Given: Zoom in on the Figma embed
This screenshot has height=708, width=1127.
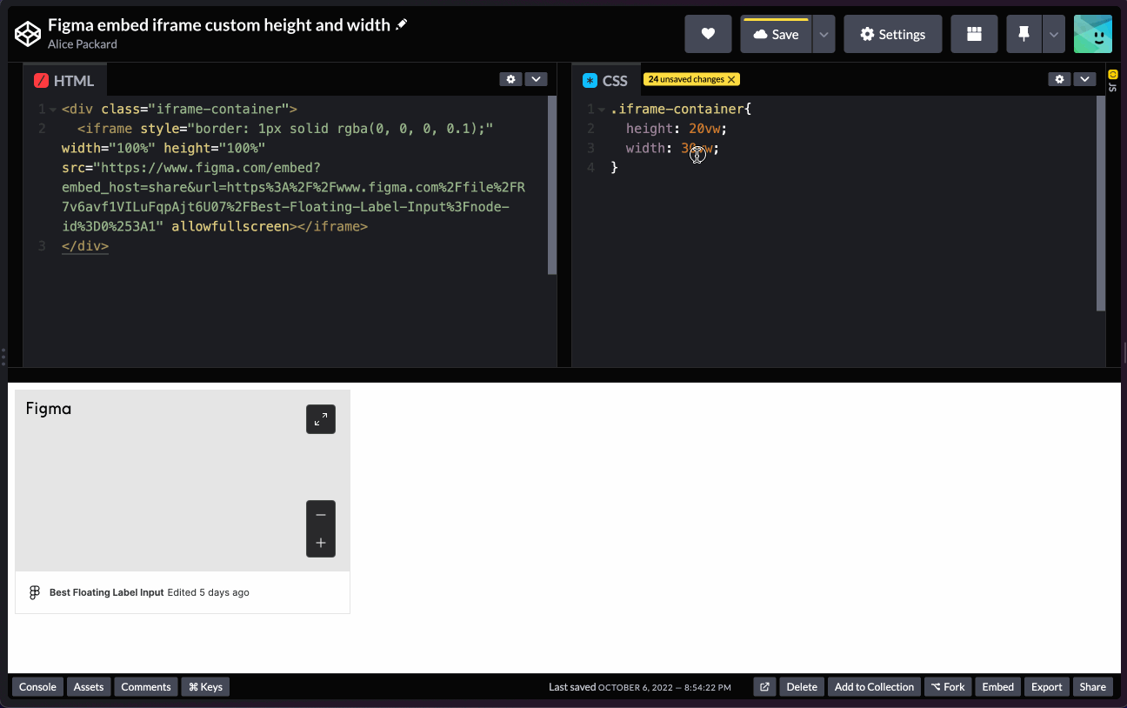Looking at the screenshot, I should [320, 542].
